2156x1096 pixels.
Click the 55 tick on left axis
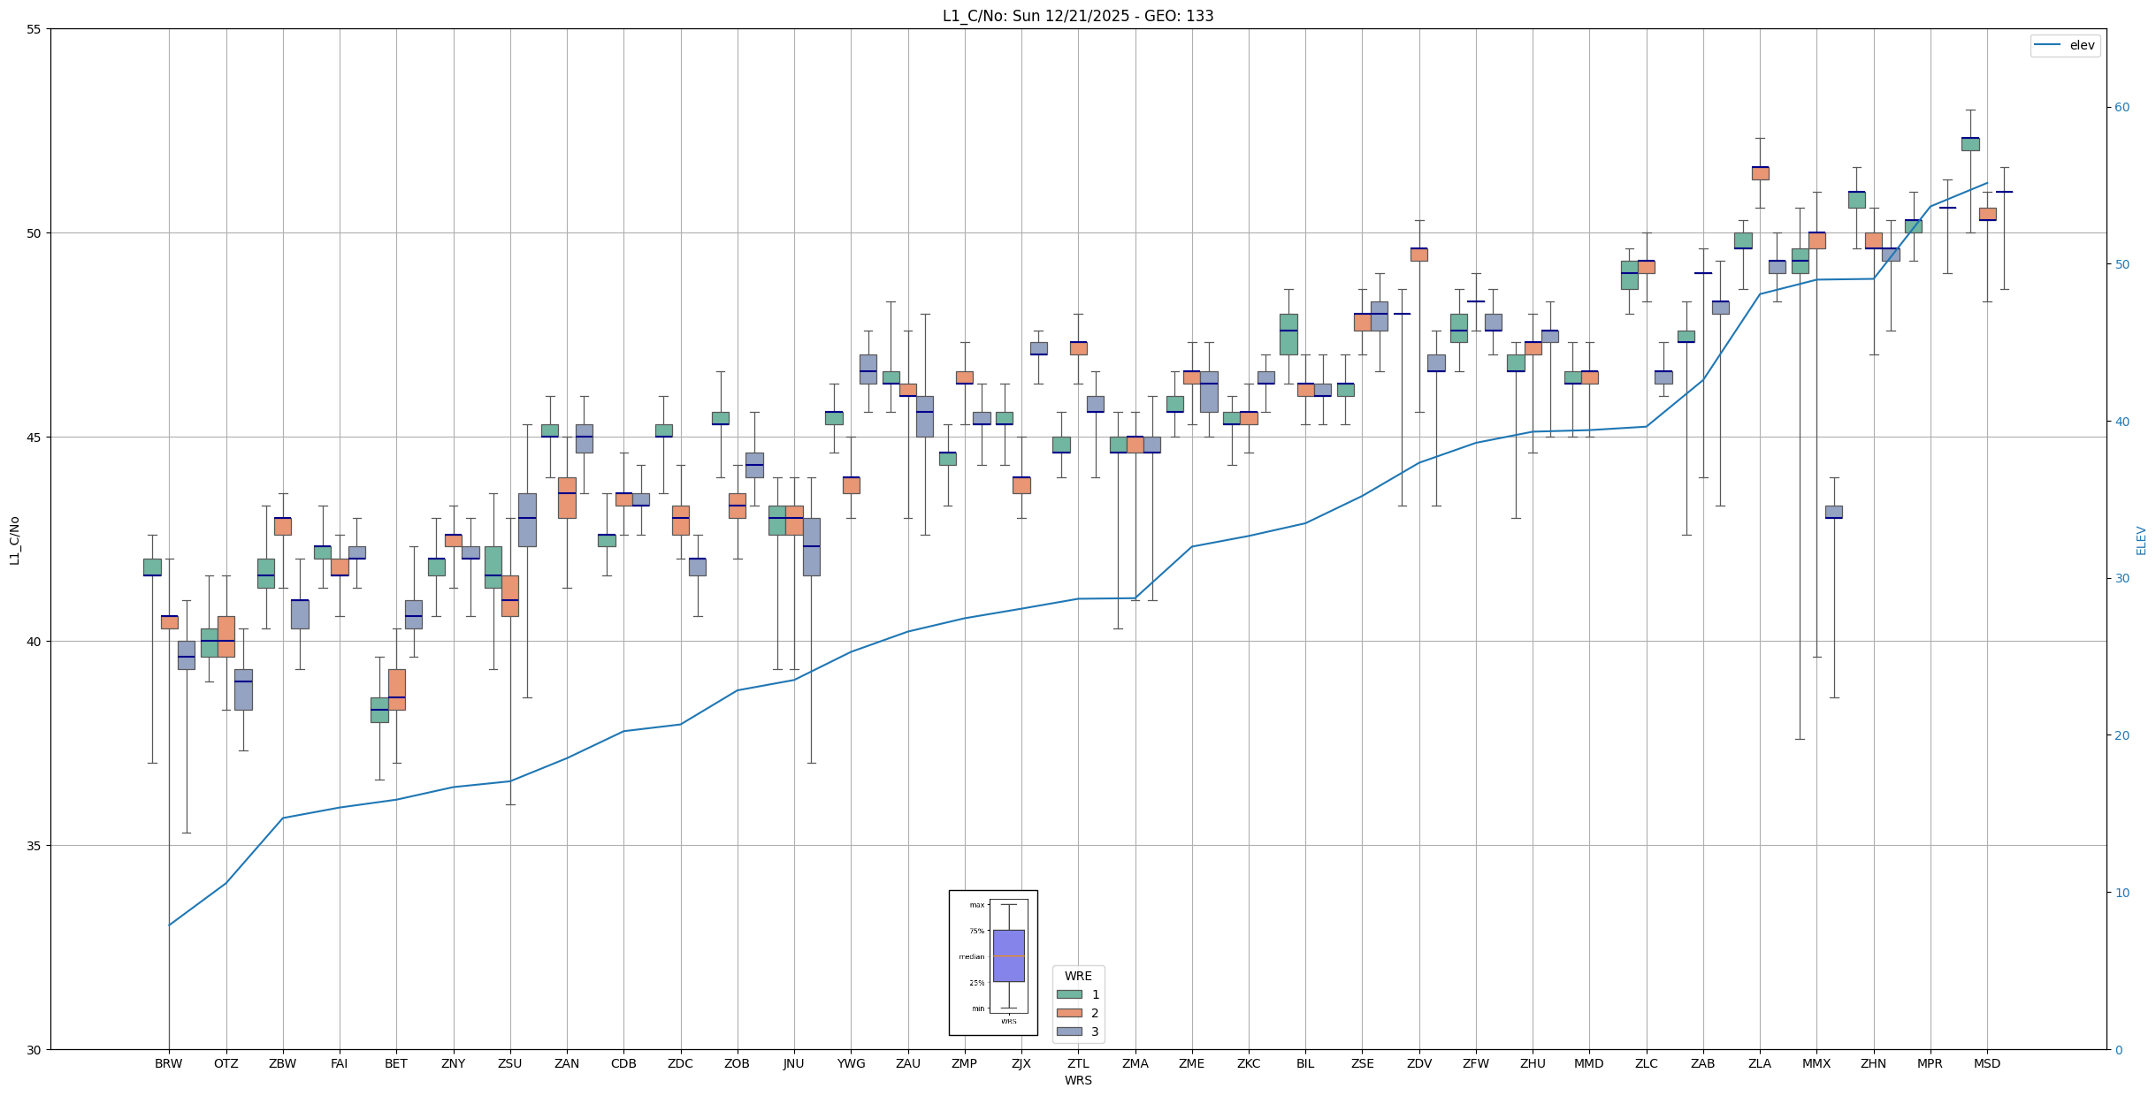click(x=34, y=29)
